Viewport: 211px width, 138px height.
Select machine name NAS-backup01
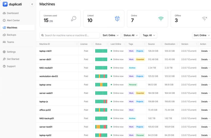(46, 118)
